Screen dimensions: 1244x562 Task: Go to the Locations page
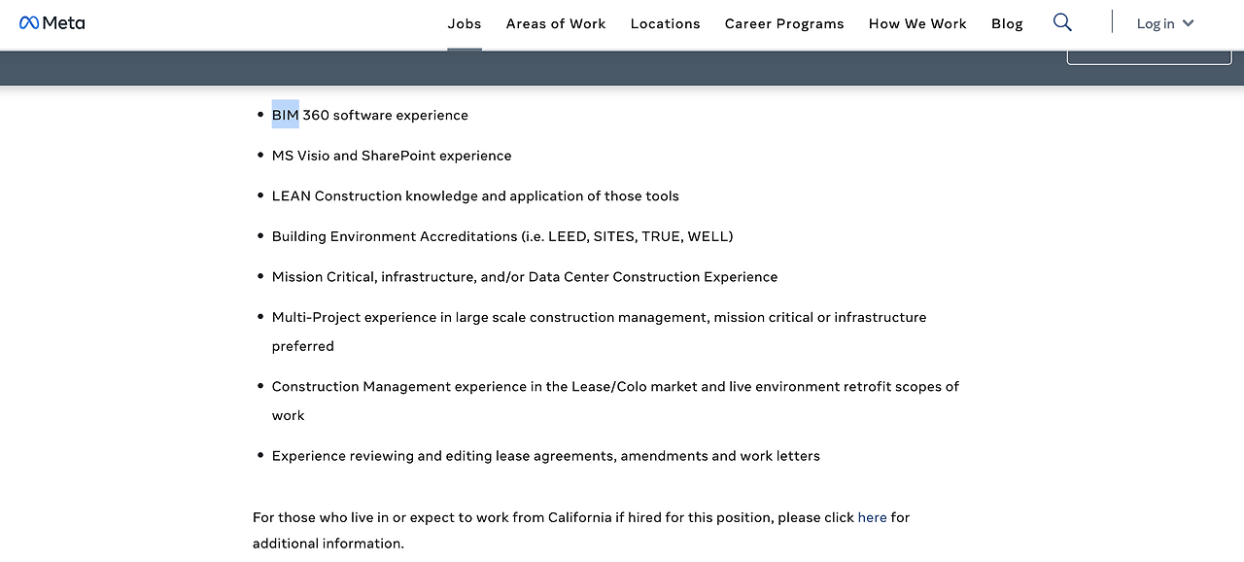click(x=665, y=23)
